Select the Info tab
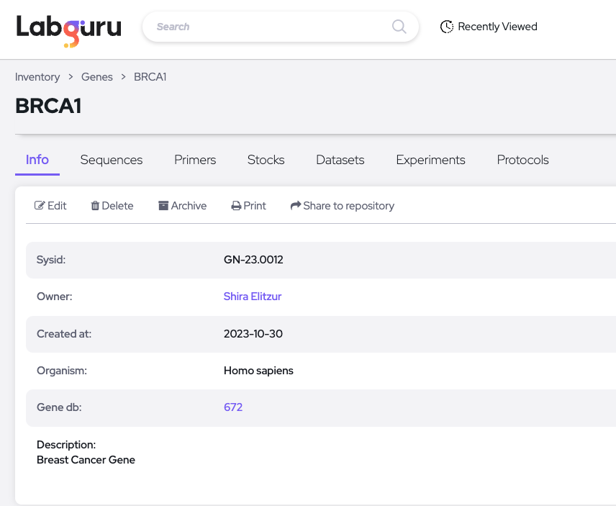 point(37,160)
